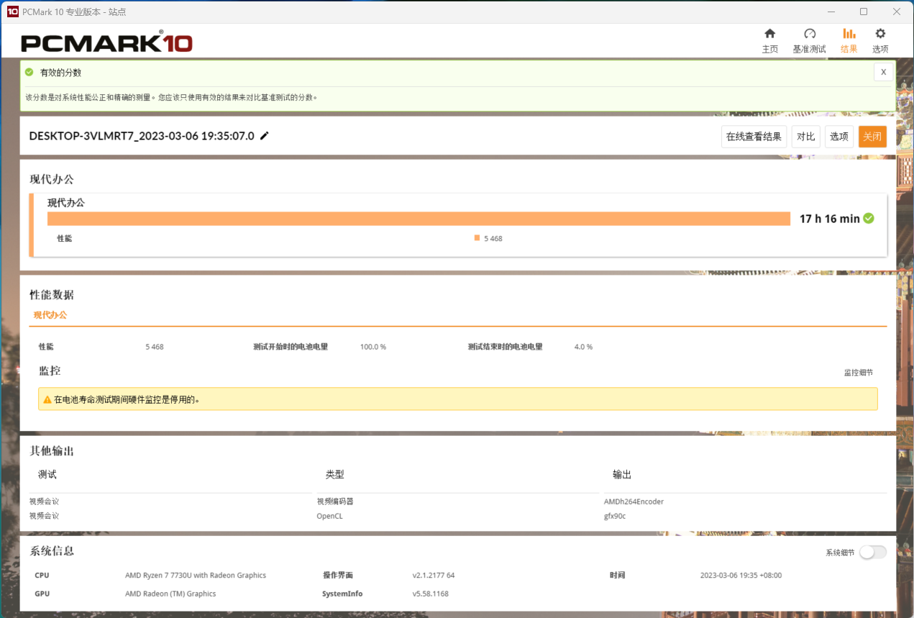Click the orange 关闭 button
This screenshot has height=618, width=914.
point(872,137)
